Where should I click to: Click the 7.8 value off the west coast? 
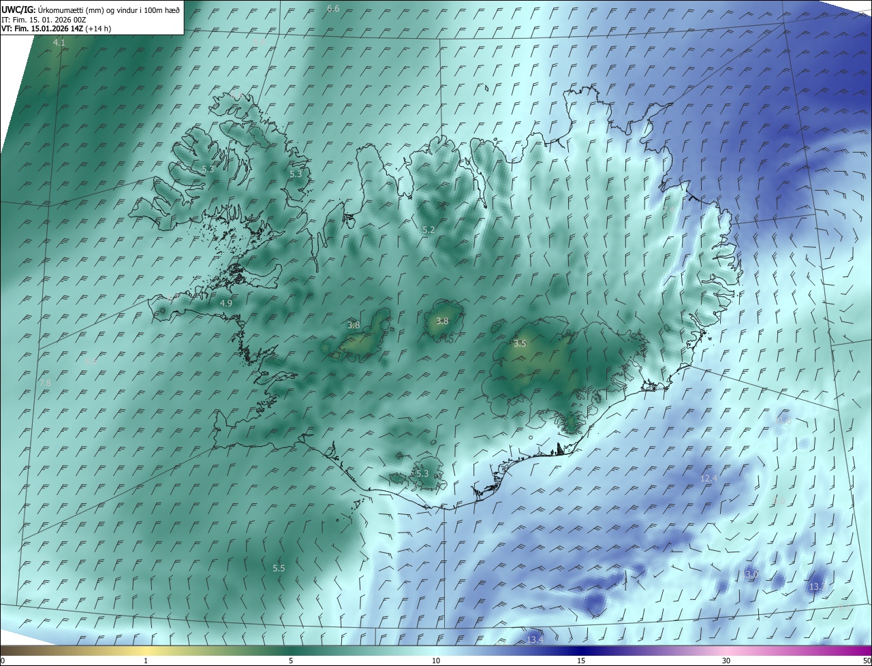45,383
